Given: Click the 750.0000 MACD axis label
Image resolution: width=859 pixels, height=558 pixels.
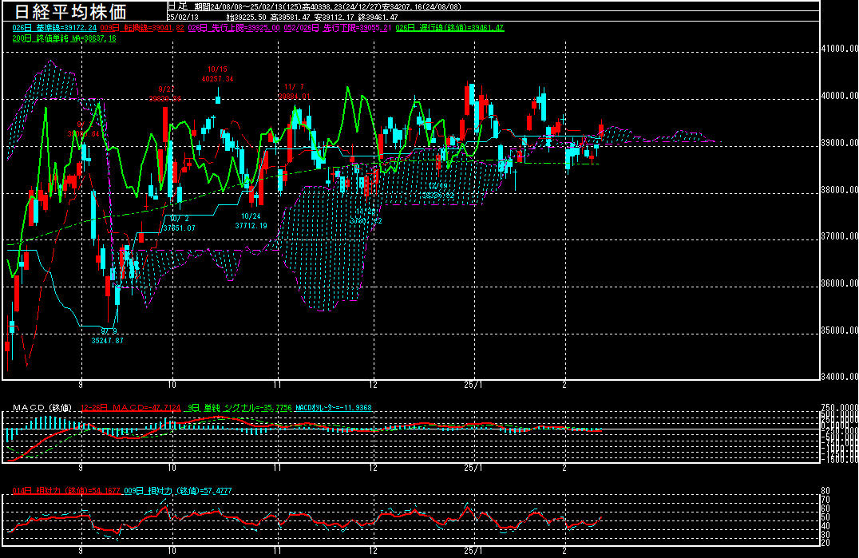Looking at the screenshot, I should tap(840, 408).
